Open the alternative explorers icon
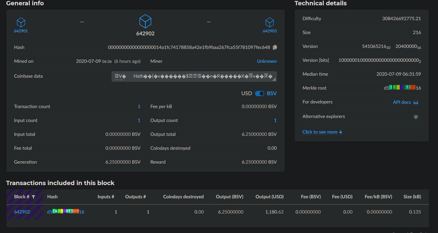The width and height of the screenshot is (438, 233). [416, 117]
